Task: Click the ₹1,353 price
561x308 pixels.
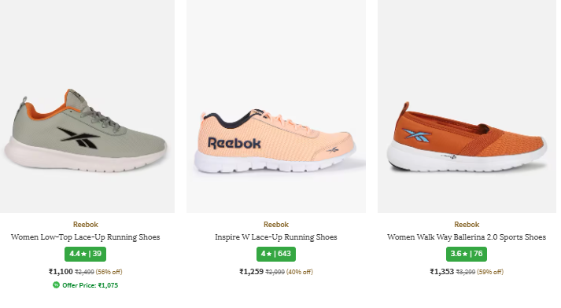Action: [442, 272]
